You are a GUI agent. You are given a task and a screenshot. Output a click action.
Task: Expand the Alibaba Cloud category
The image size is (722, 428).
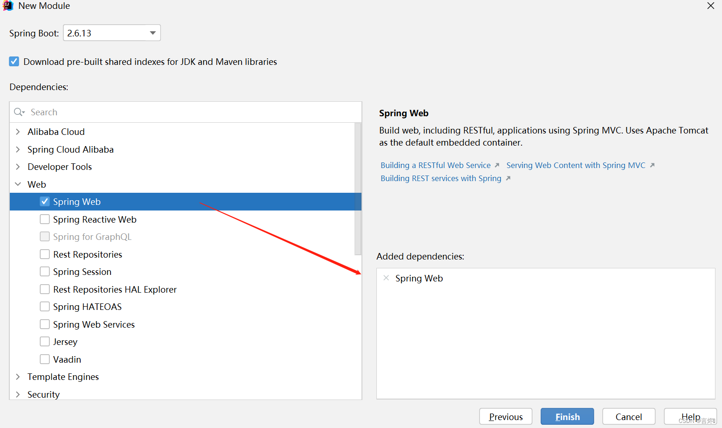[x=18, y=132]
